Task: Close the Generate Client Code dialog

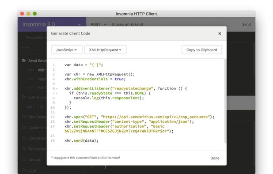Action: click(220, 34)
